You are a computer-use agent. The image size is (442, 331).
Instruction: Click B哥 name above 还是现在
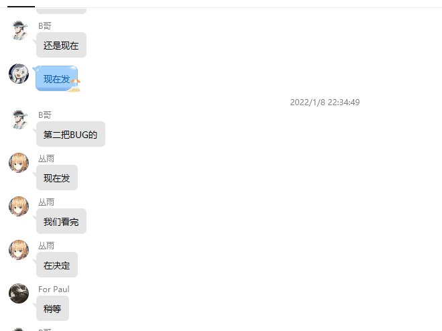coord(44,26)
